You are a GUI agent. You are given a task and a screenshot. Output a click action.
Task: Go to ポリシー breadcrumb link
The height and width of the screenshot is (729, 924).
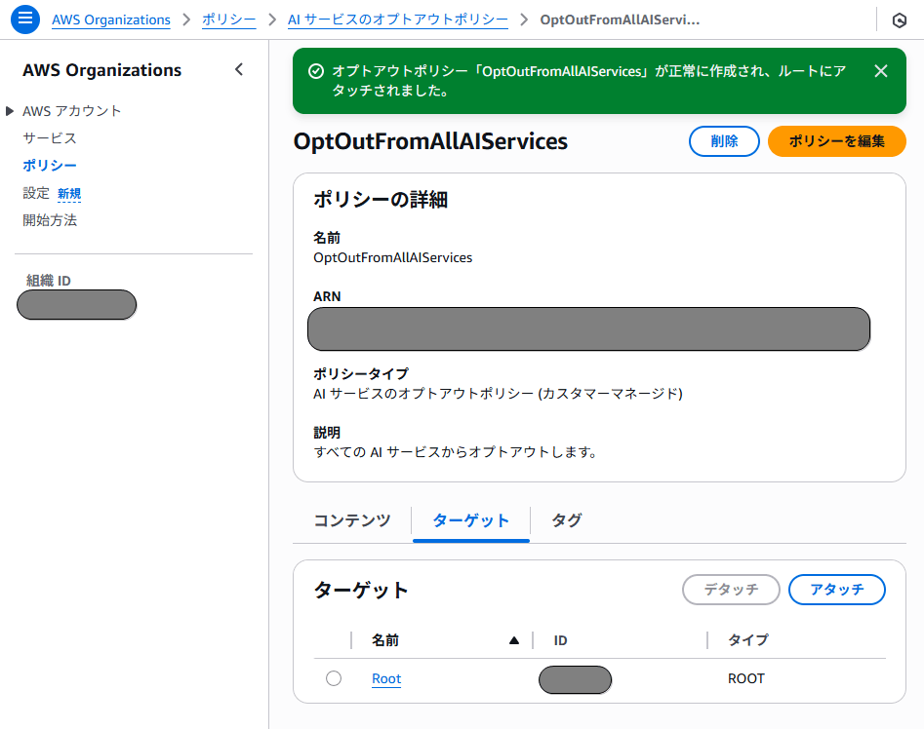tap(228, 20)
